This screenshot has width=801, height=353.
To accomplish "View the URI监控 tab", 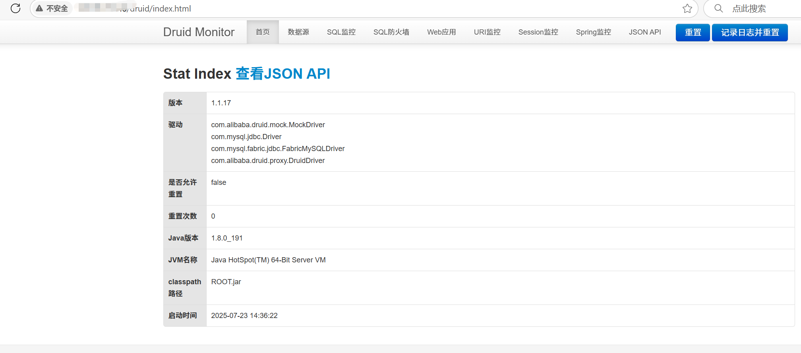I will [487, 32].
